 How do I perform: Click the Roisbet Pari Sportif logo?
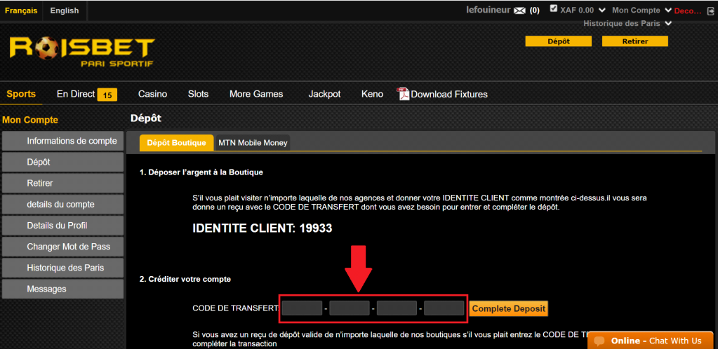[x=82, y=52]
